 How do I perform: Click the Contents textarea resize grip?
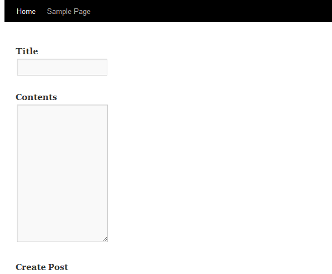pos(105,239)
